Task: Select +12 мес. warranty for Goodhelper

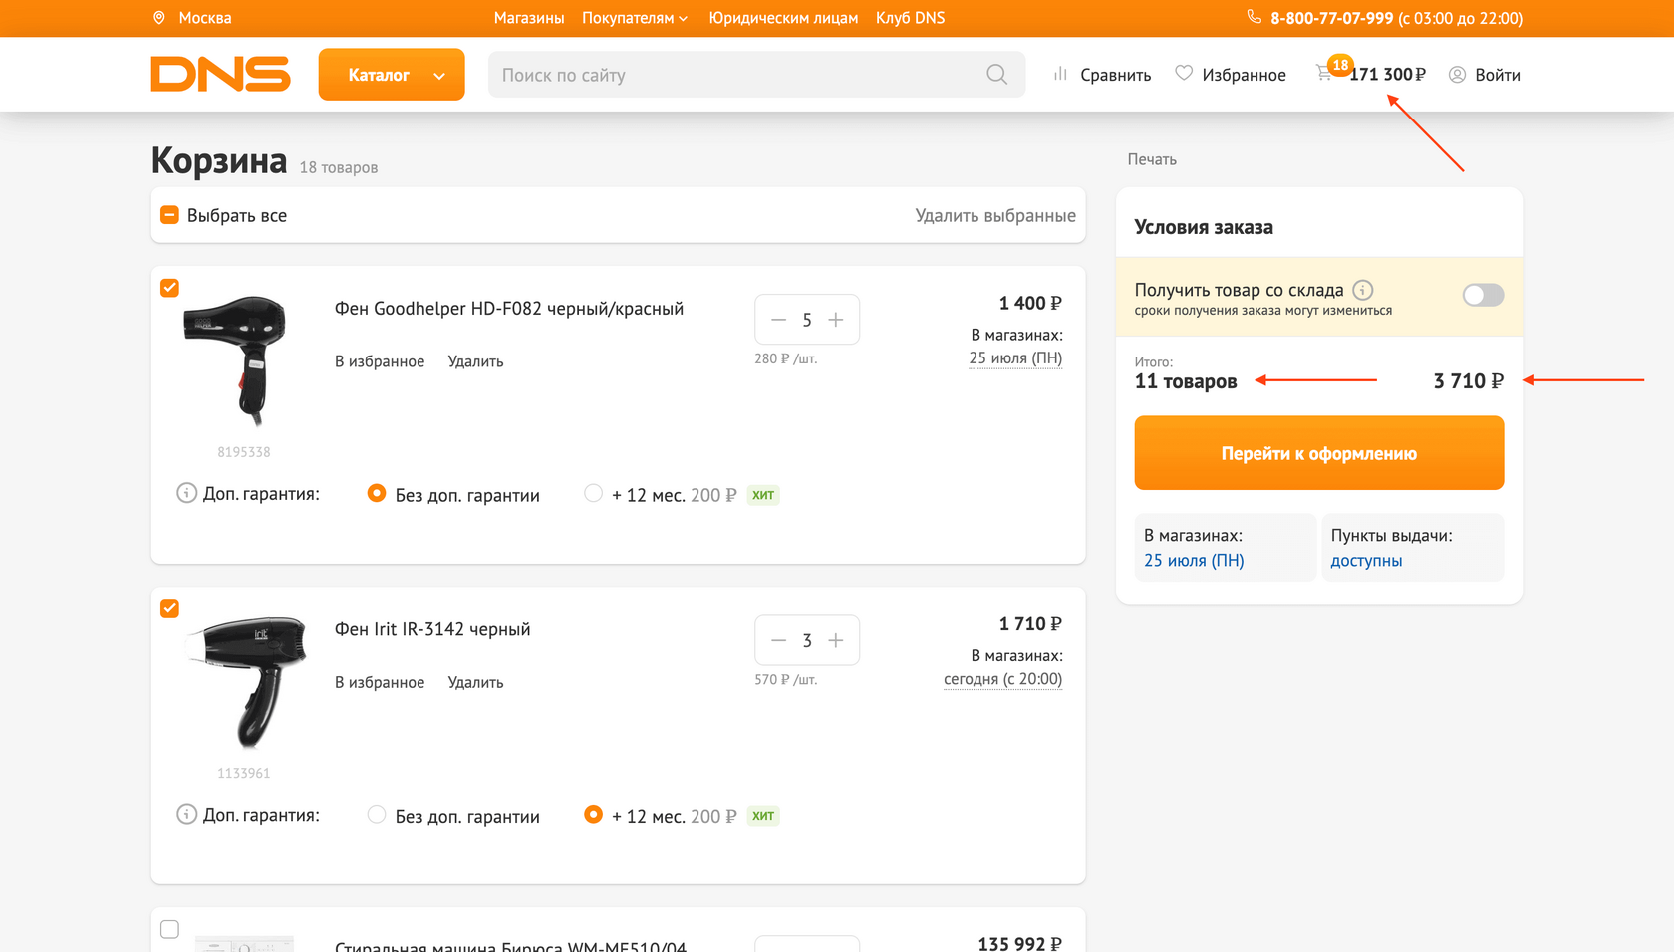Action: click(593, 493)
